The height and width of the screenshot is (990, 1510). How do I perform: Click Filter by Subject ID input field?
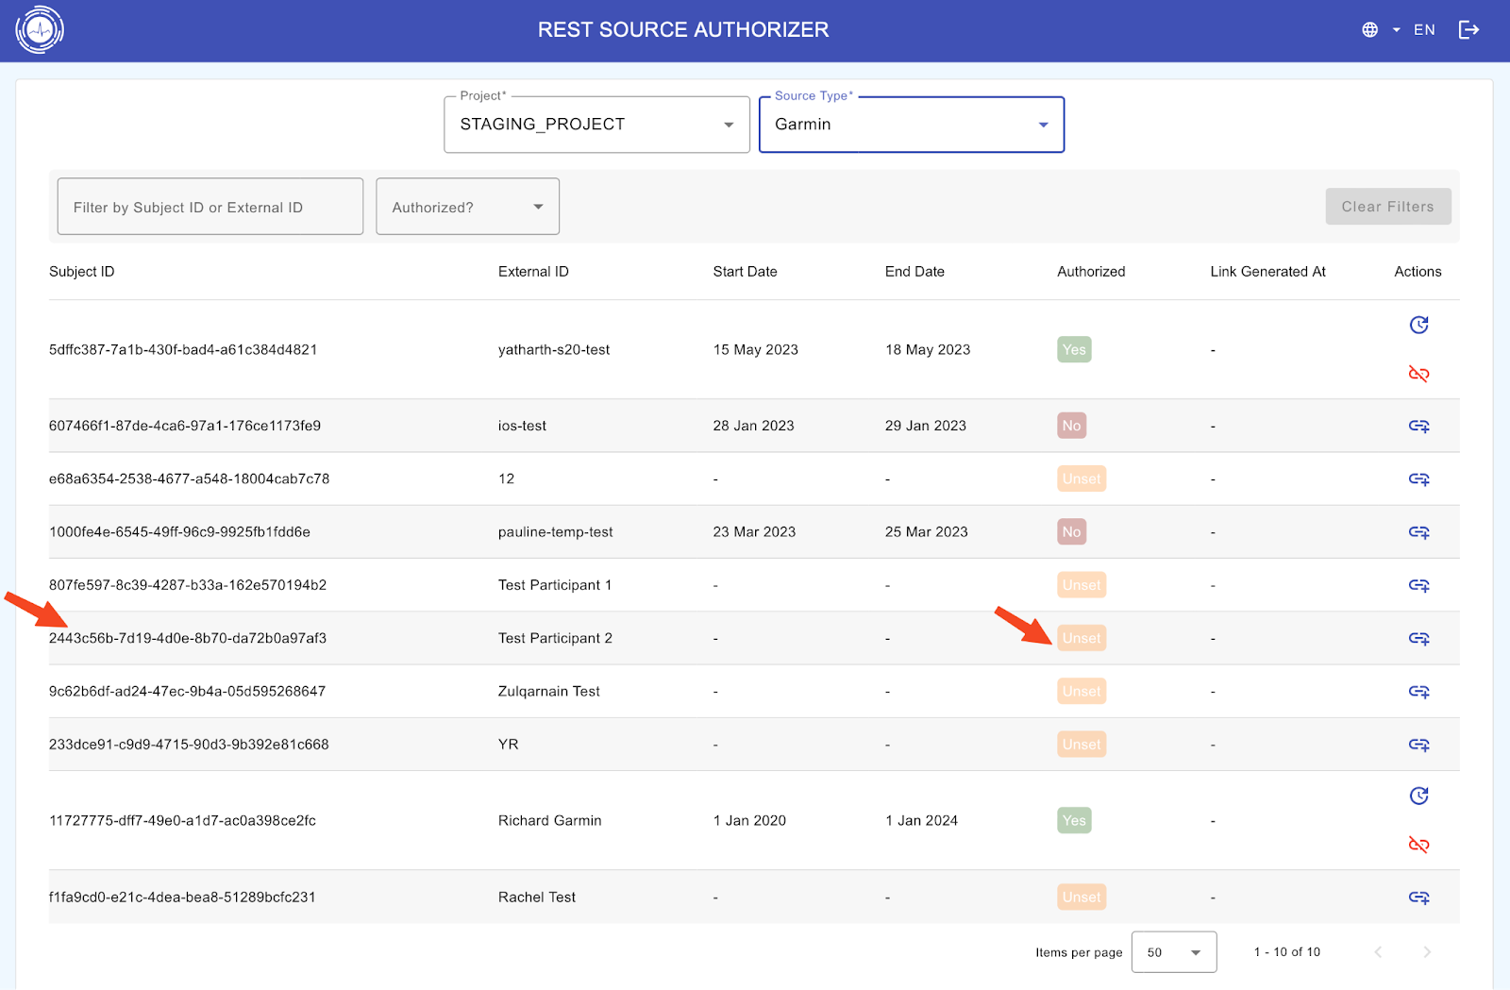tap(210, 207)
